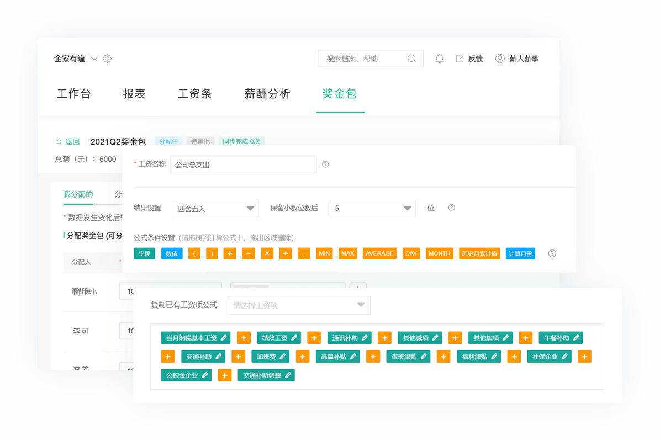Click the edit pencil on 绩效工资 tag
Image resolution: width=660 pixels, height=441 pixels.
[x=294, y=338]
